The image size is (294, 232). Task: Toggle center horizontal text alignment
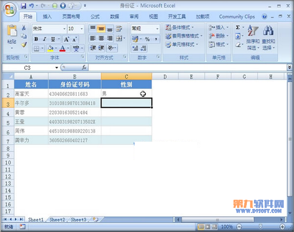[x=101, y=38]
